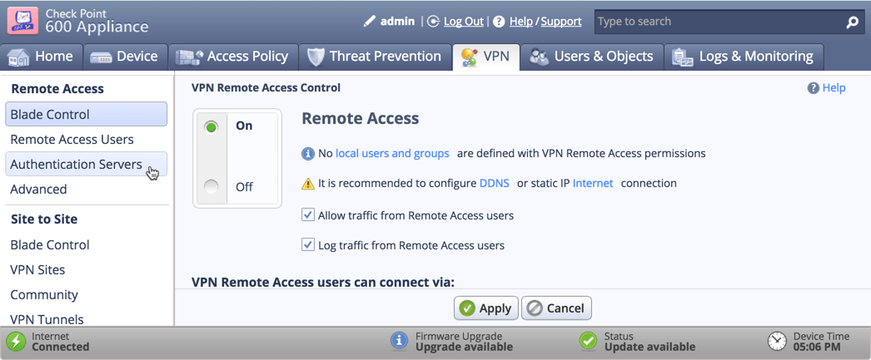The height and width of the screenshot is (360, 871).
Task: Click the Internet Connected status icon
Action: pyautogui.click(x=16, y=341)
